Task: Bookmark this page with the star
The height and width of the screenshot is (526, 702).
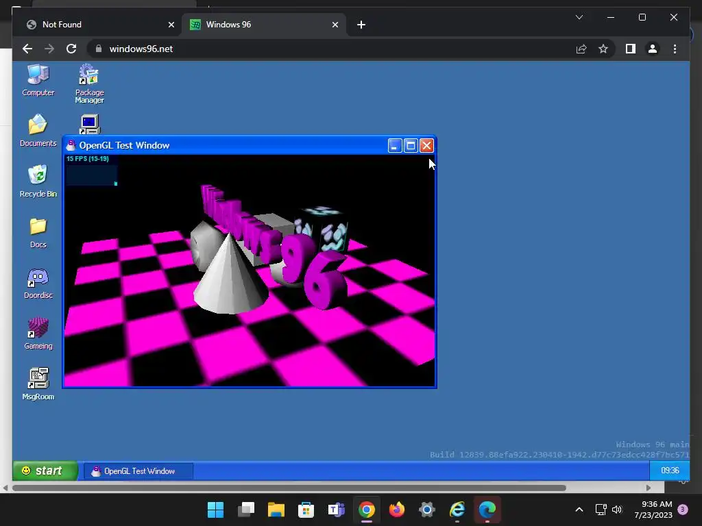Action: click(x=603, y=49)
